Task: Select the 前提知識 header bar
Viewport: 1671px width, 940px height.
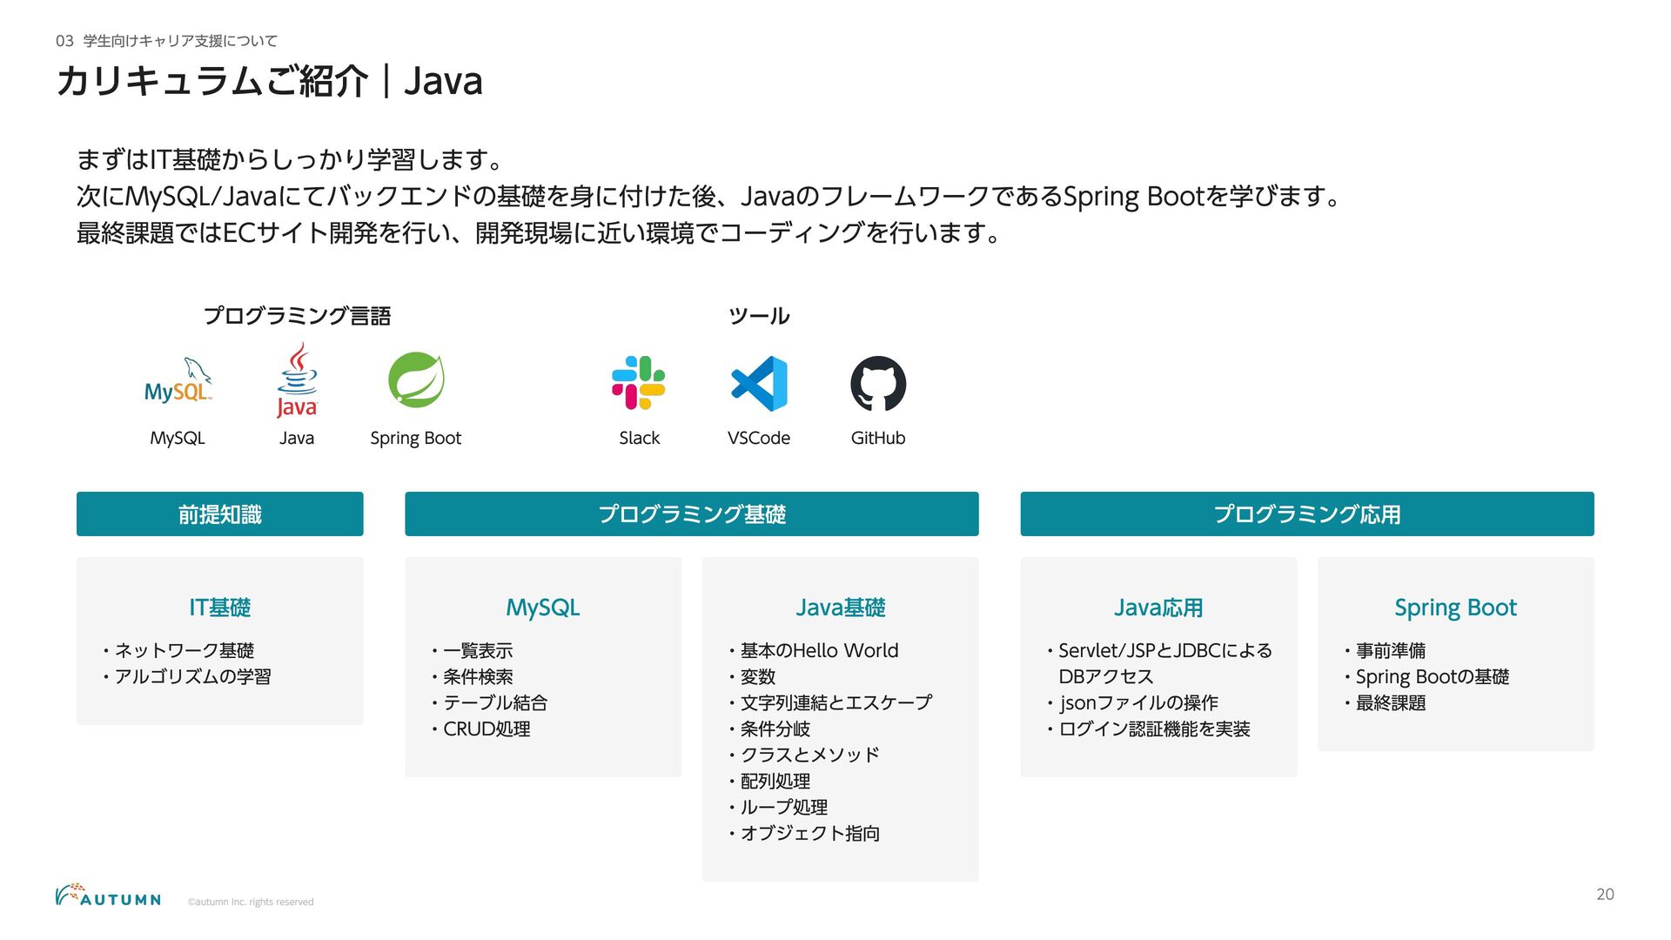Action: point(220,514)
